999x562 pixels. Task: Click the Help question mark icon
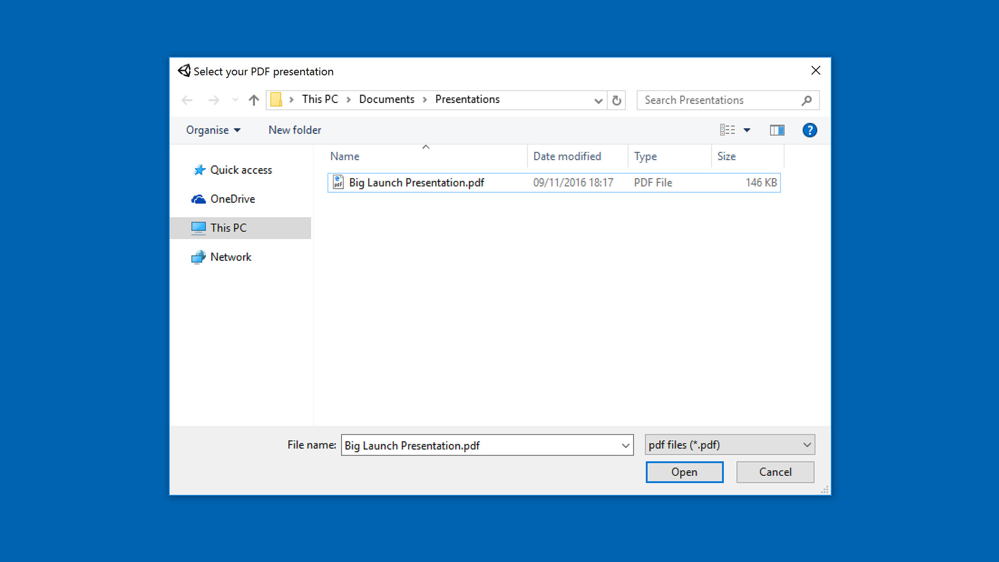point(810,130)
